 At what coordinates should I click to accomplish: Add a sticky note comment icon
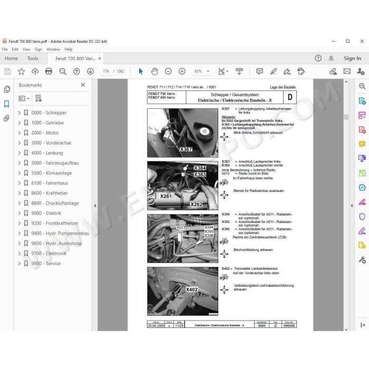pyautogui.click(x=259, y=71)
